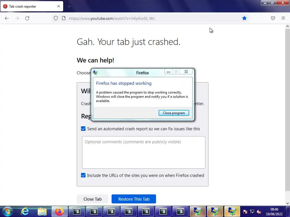Viewport: 290px width, 217px height.
Task: Click the 'We can help!' heading
Action: [95, 60]
